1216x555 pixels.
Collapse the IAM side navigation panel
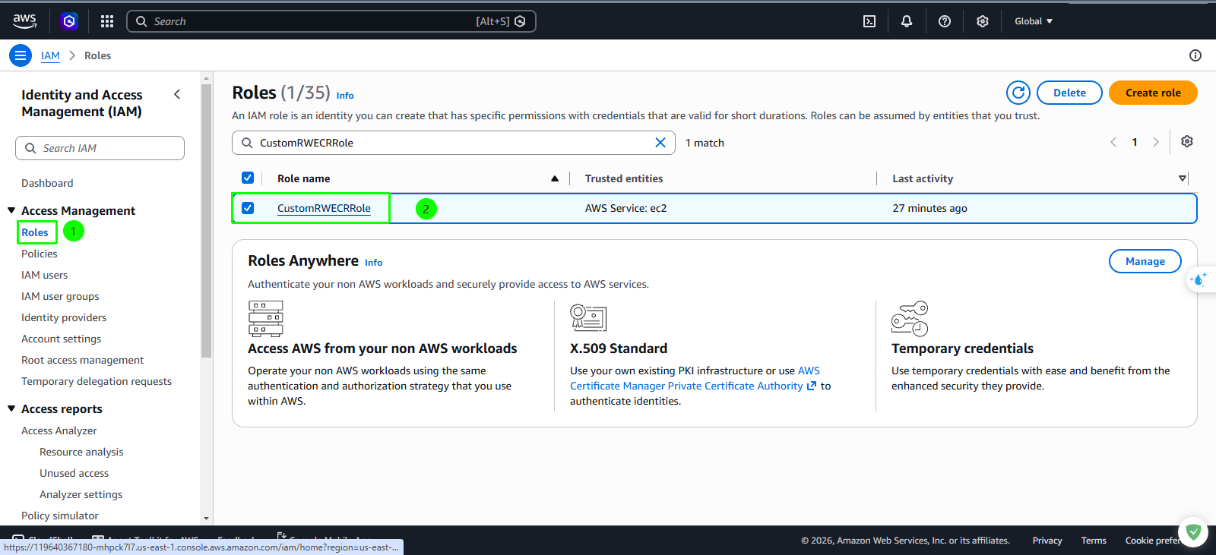point(177,95)
